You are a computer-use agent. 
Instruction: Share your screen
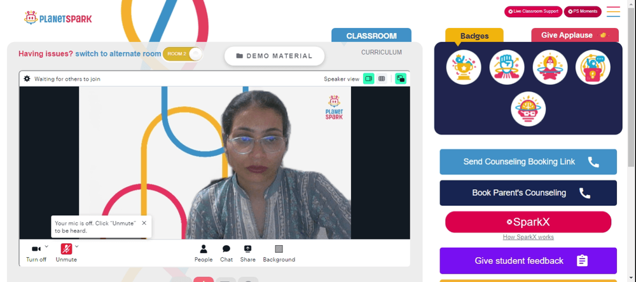click(247, 253)
